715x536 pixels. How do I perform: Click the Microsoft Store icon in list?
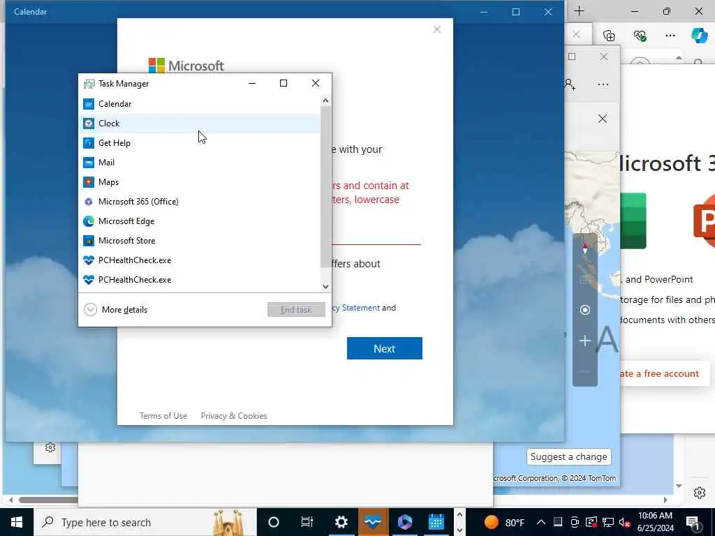[89, 241]
